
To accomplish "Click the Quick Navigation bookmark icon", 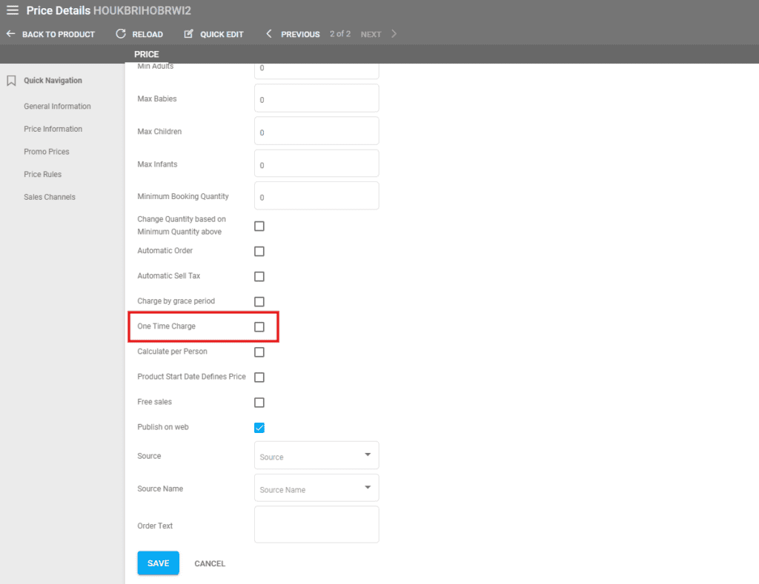I will (11, 81).
